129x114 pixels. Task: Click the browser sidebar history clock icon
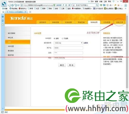pos(3,25)
